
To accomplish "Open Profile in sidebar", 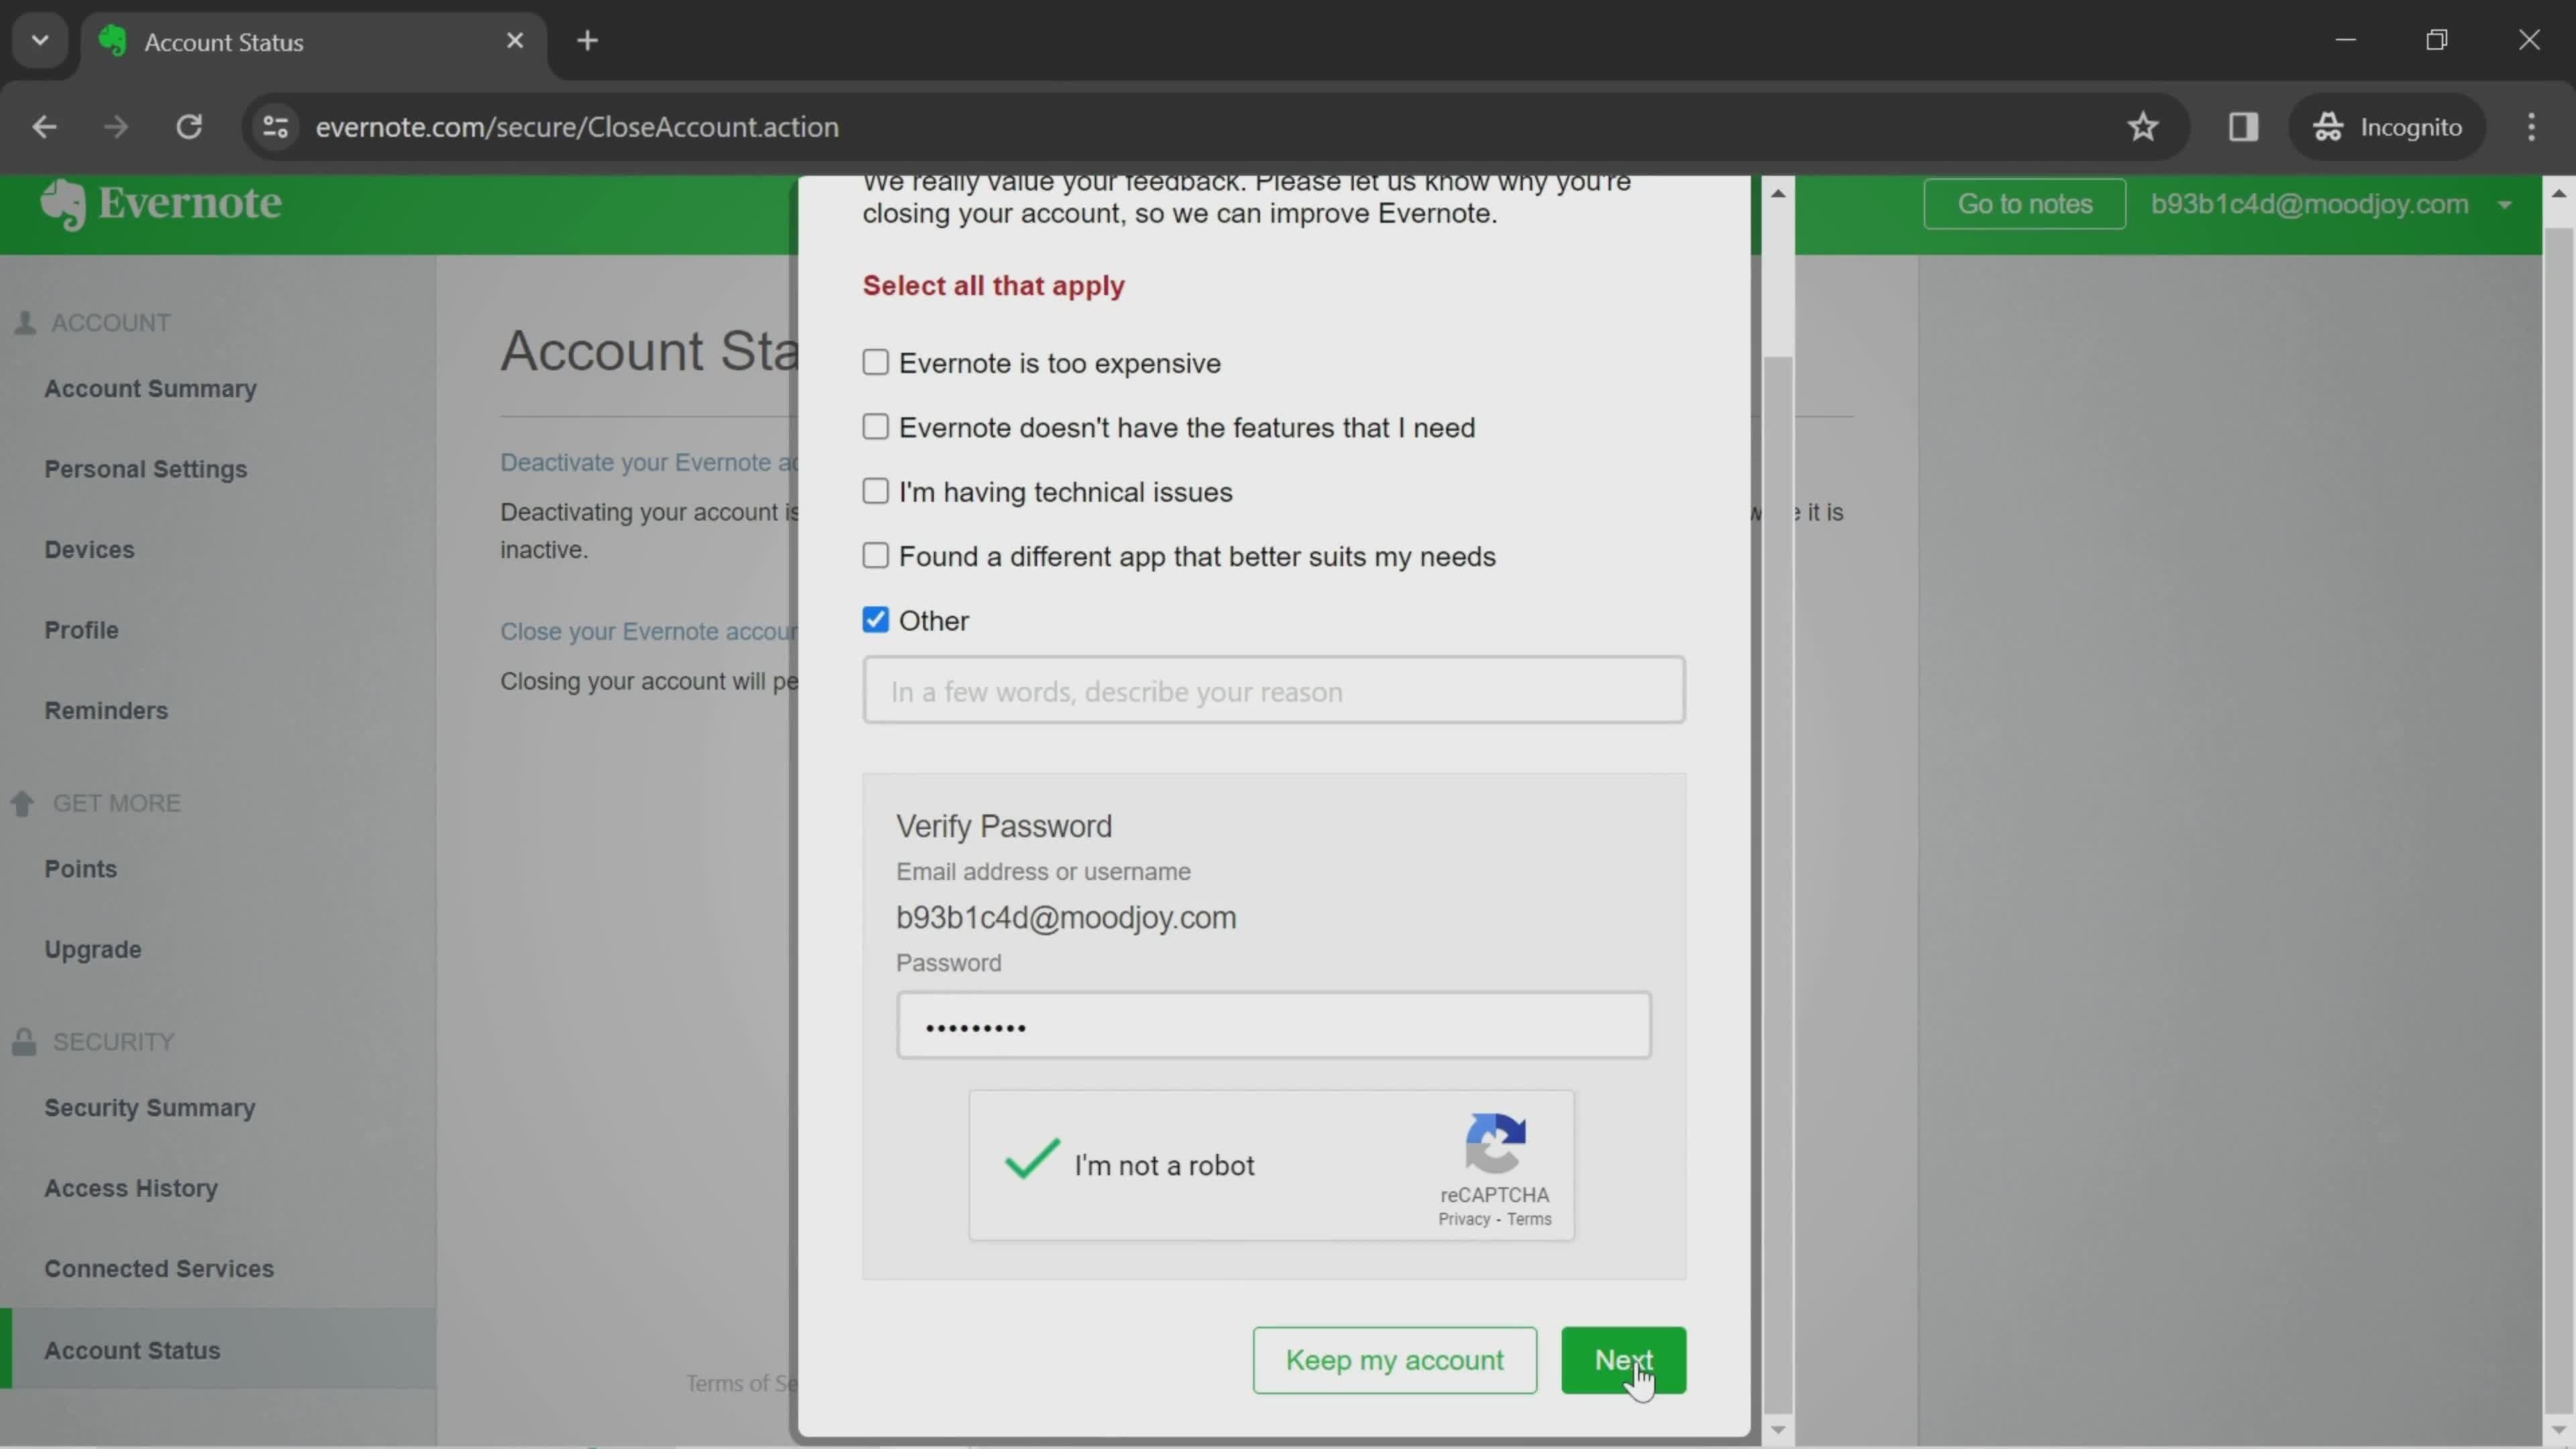I will point(81,630).
